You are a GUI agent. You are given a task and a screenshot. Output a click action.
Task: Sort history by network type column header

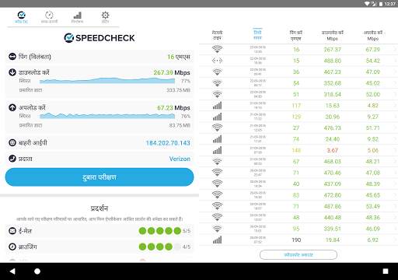coord(217,35)
